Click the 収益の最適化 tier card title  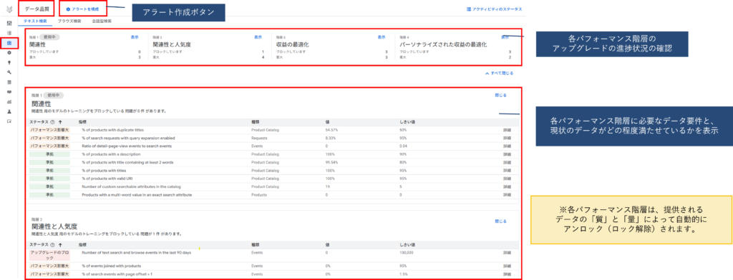[x=293, y=45]
